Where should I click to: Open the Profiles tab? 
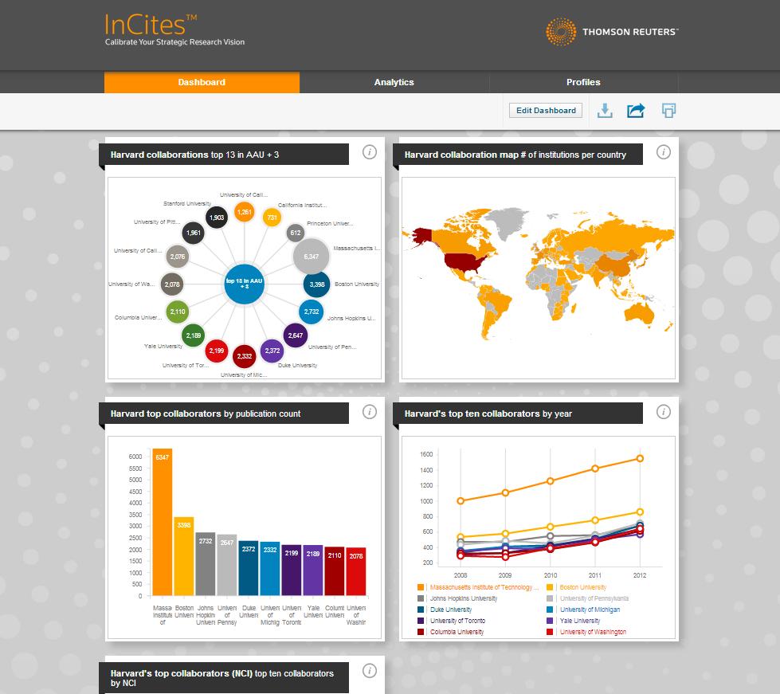(x=583, y=82)
